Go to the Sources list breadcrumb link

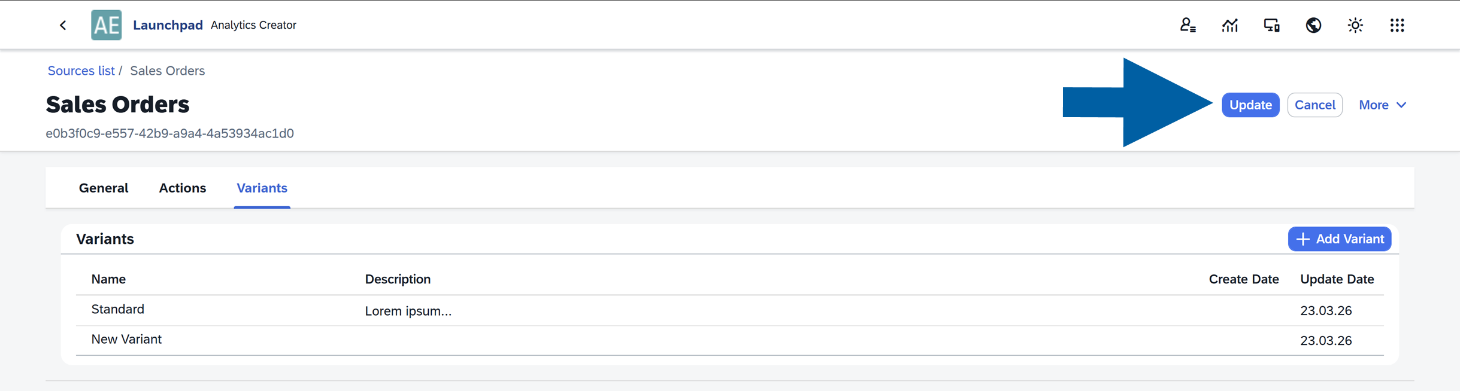81,71
